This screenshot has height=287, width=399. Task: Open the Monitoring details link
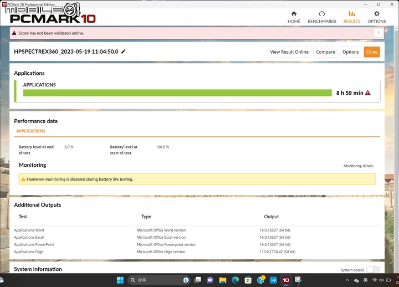coord(358,166)
